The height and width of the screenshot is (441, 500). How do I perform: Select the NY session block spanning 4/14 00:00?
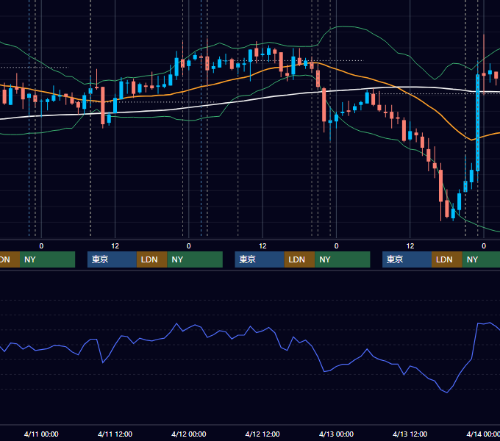(481, 259)
